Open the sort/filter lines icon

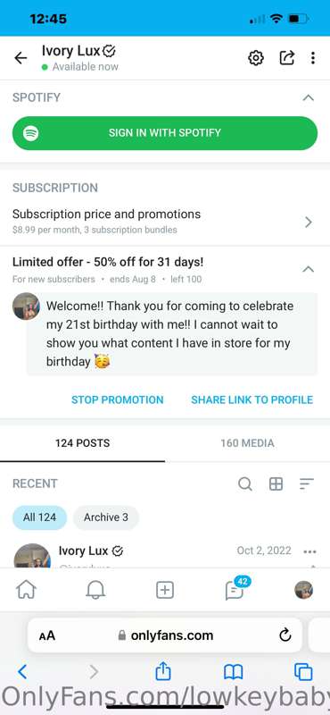click(307, 484)
